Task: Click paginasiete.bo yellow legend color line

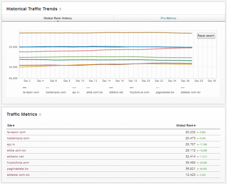Action: (158, 88)
